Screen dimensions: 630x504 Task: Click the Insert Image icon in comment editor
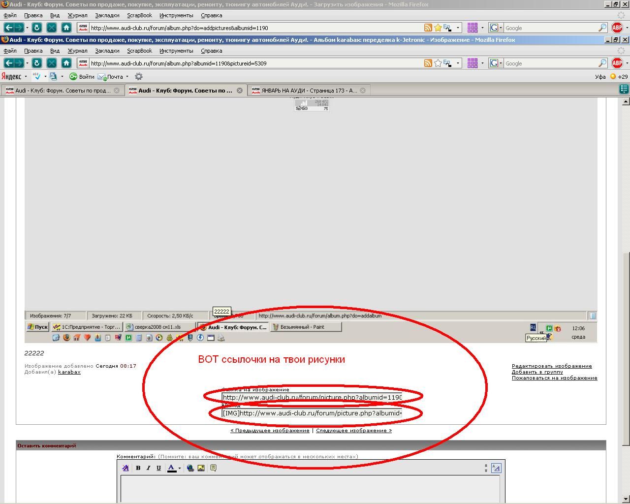click(201, 468)
